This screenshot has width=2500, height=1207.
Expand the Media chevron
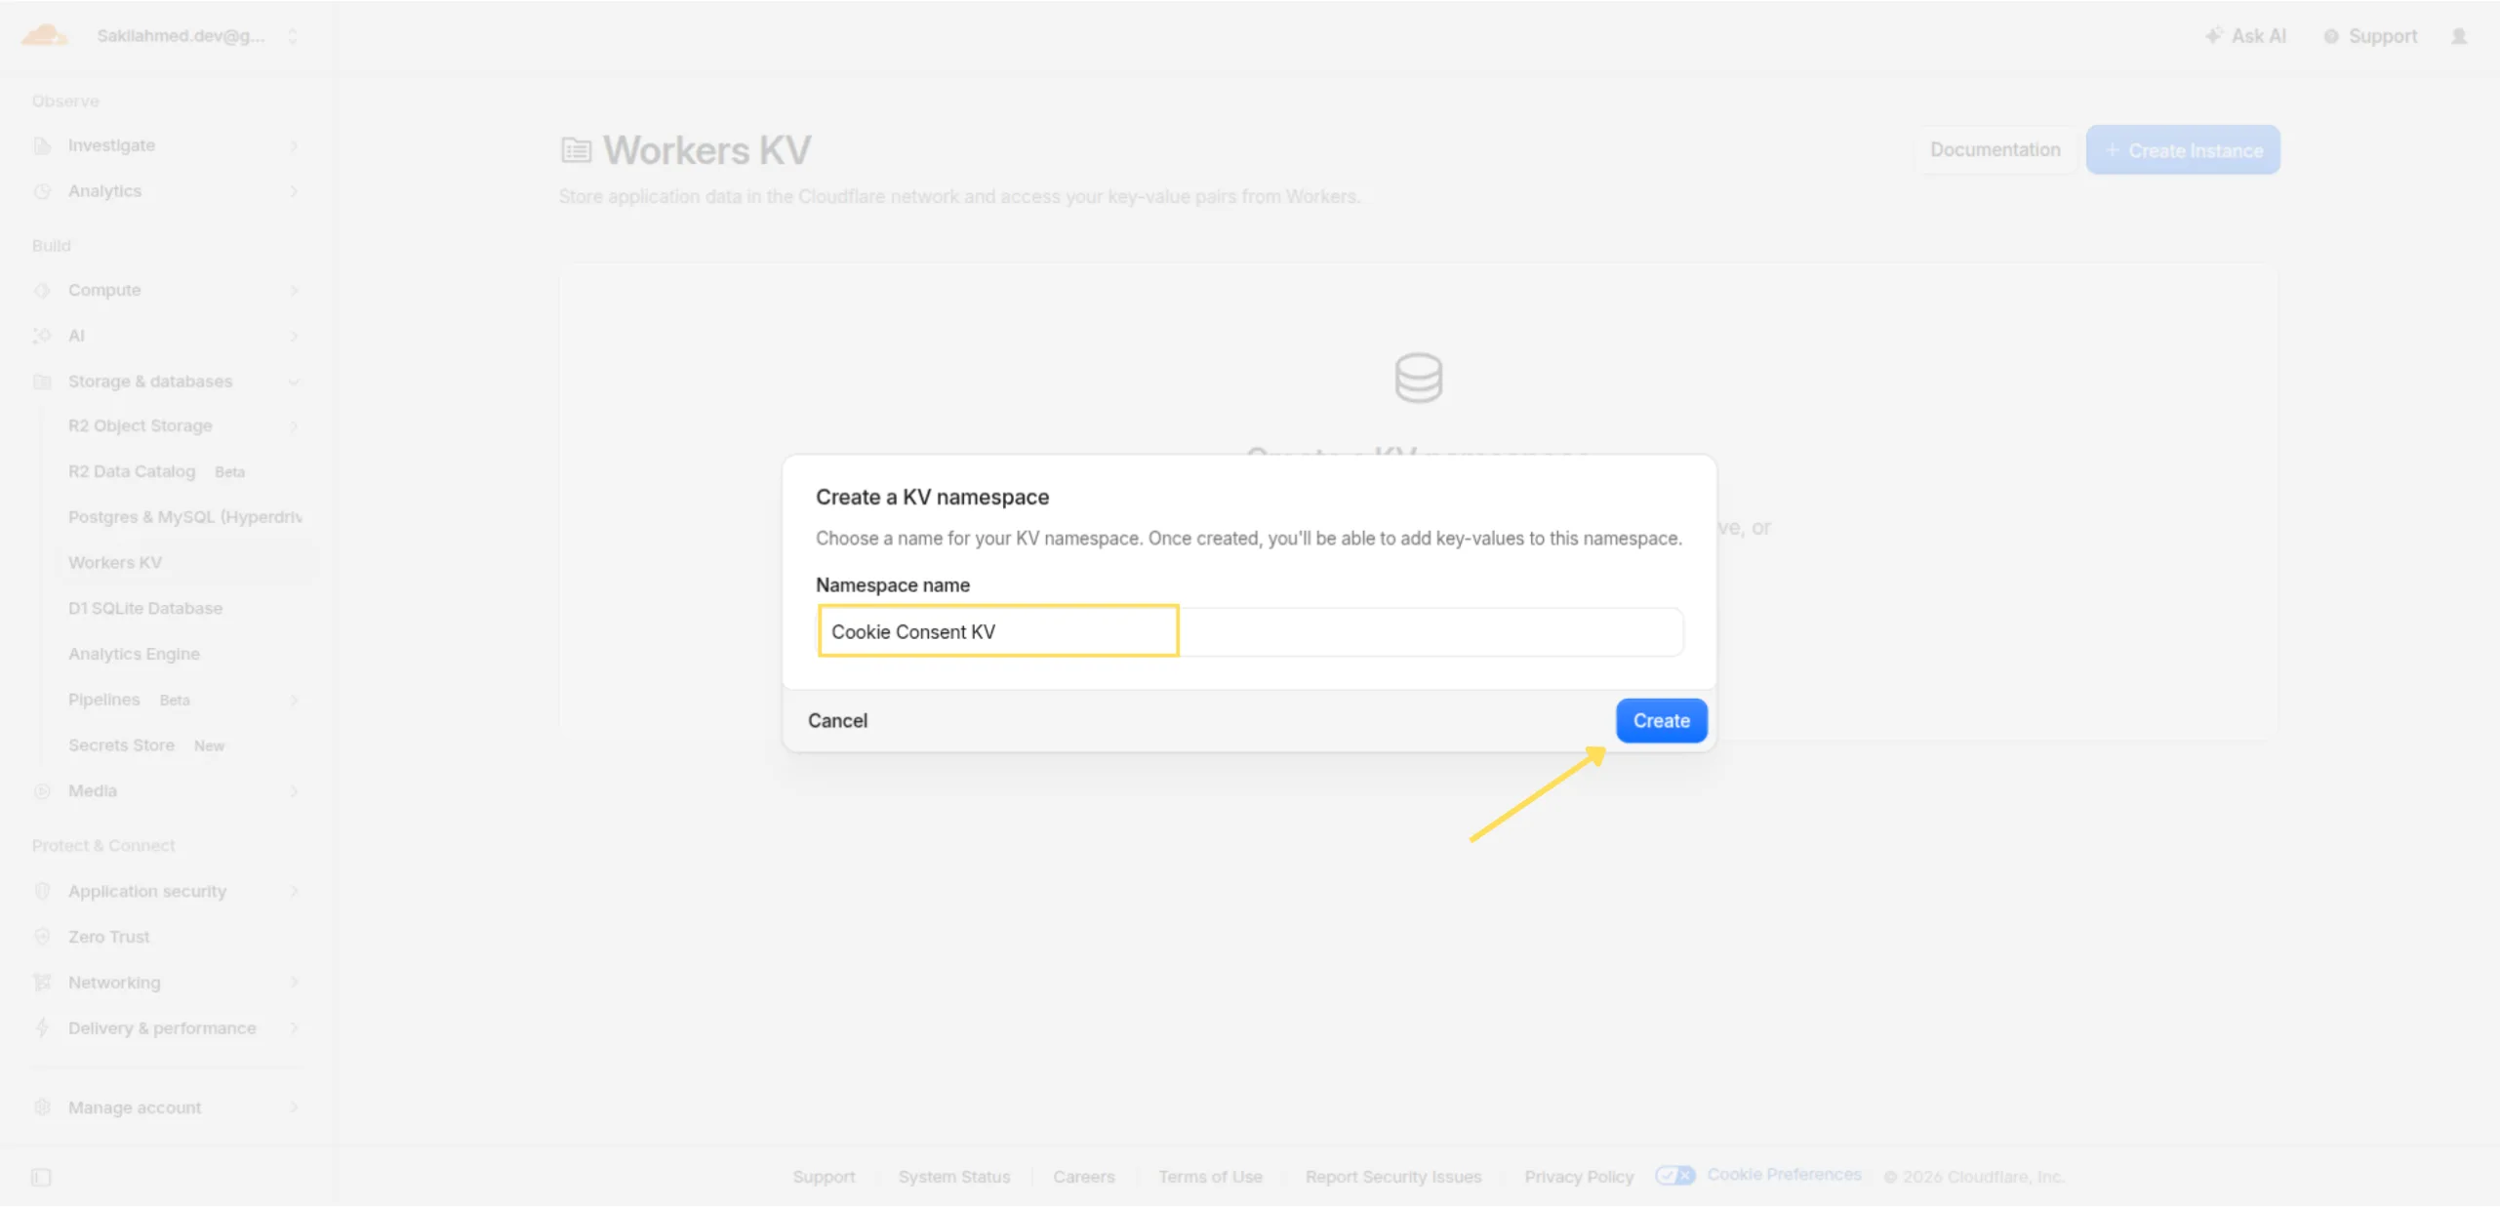click(x=294, y=791)
